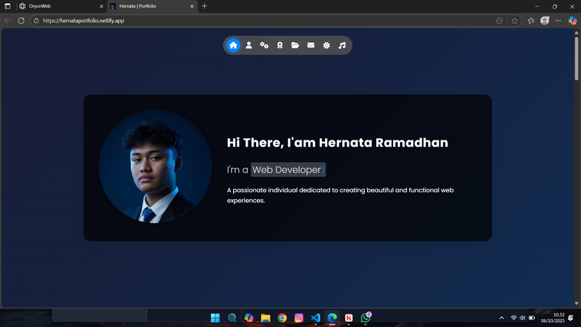Image resolution: width=581 pixels, height=327 pixels.
Task: Go to the Home section icon
Action: point(233,45)
